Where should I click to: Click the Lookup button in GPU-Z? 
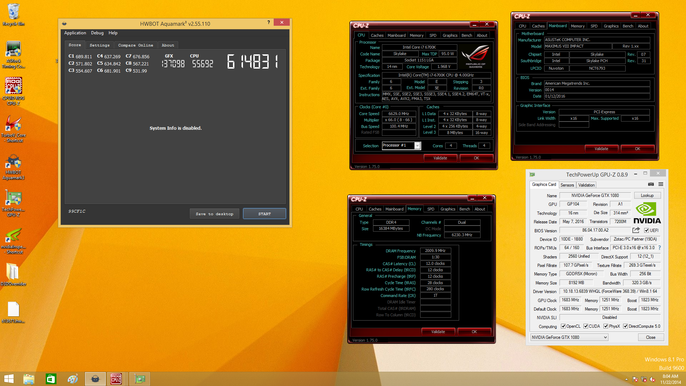647,196
